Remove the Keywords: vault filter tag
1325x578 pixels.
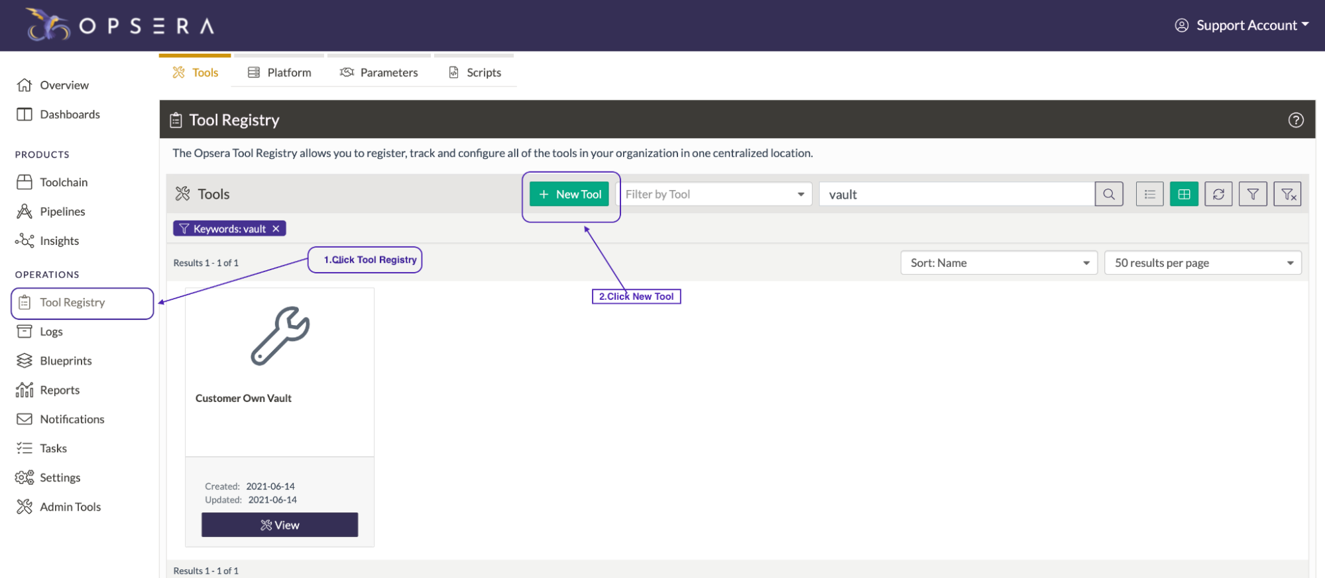276,228
